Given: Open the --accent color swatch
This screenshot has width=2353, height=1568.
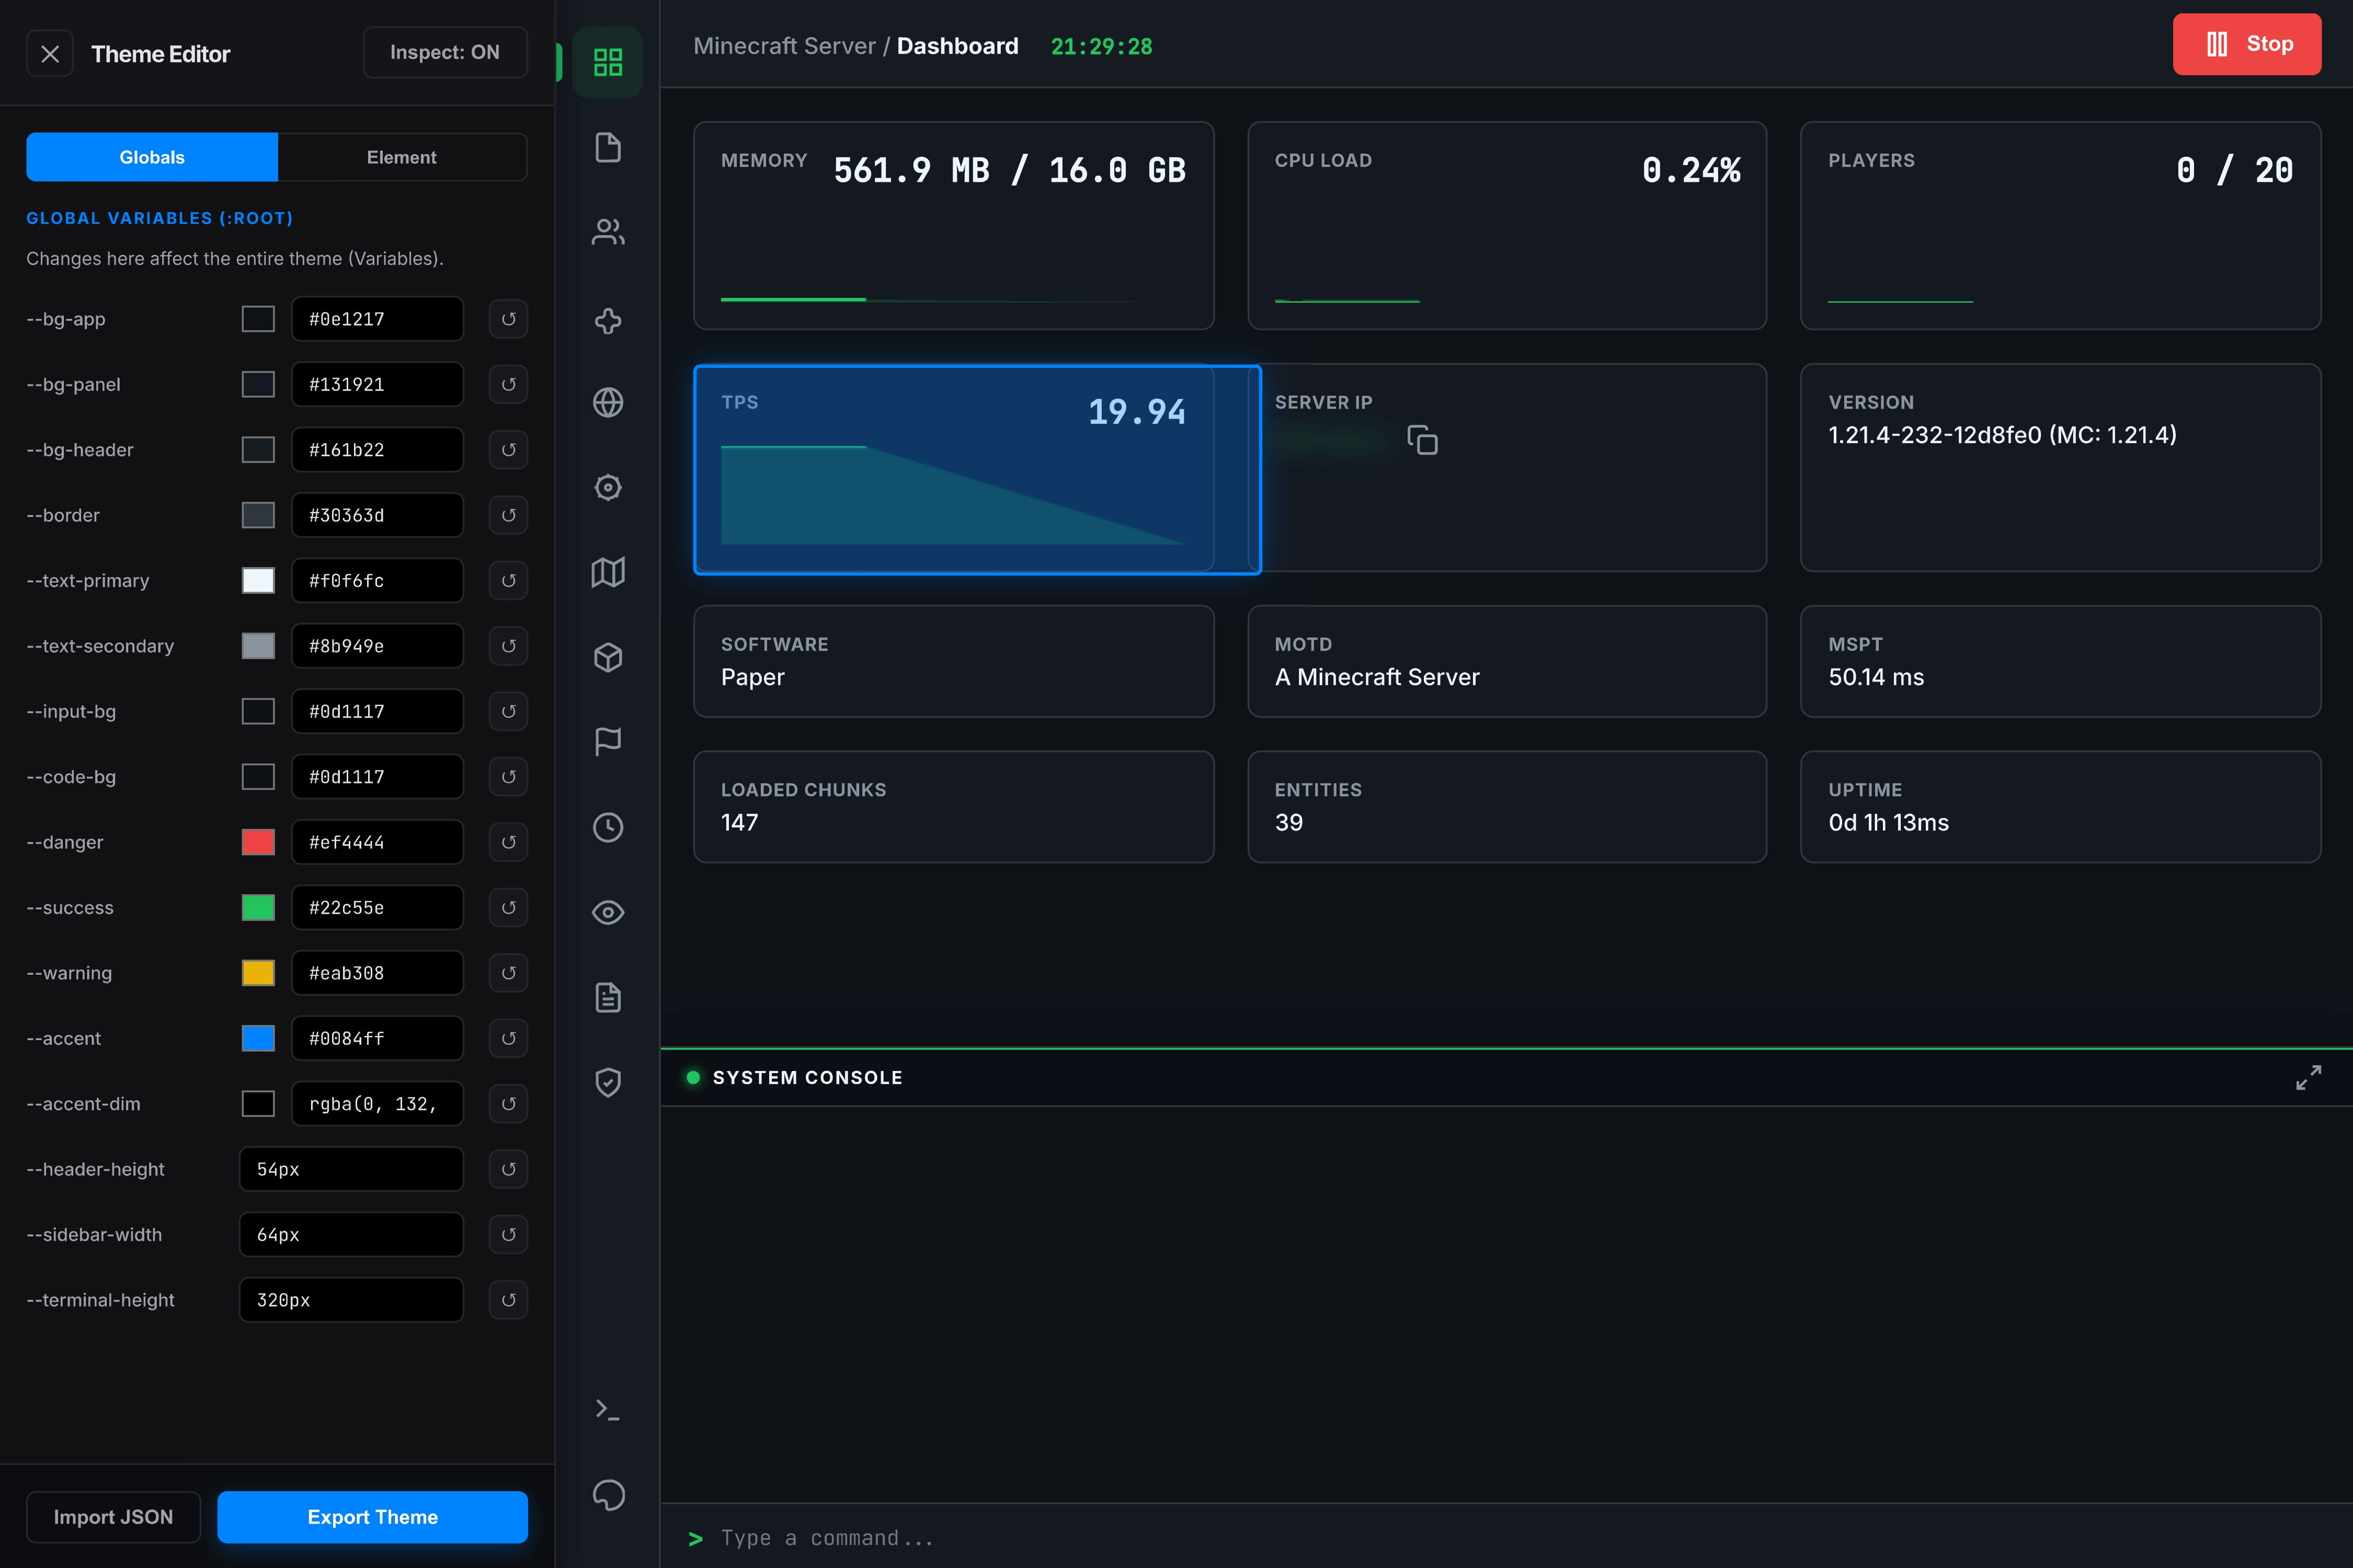Looking at the screenshot, I should pyautogui.click(x=258, y=1038).
